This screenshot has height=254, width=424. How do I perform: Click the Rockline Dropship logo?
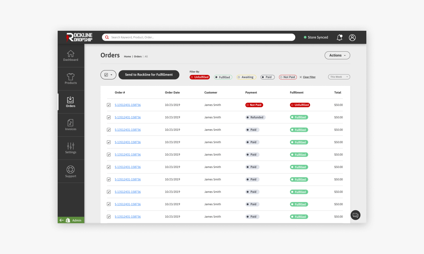[x=79, y=37]
